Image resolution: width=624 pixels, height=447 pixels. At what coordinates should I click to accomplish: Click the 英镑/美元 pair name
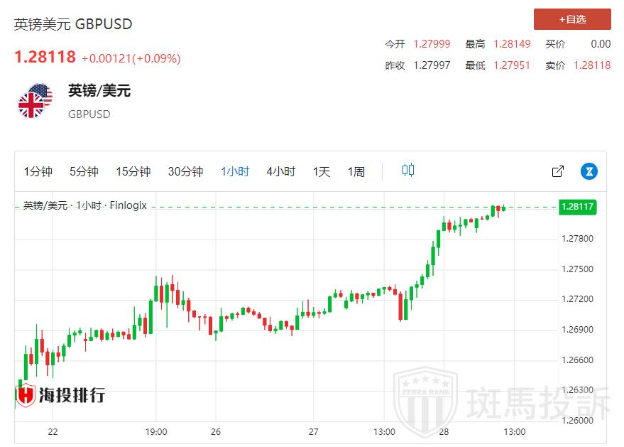coord(99,91)
